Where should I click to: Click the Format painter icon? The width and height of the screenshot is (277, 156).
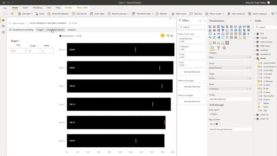[12, 13]
